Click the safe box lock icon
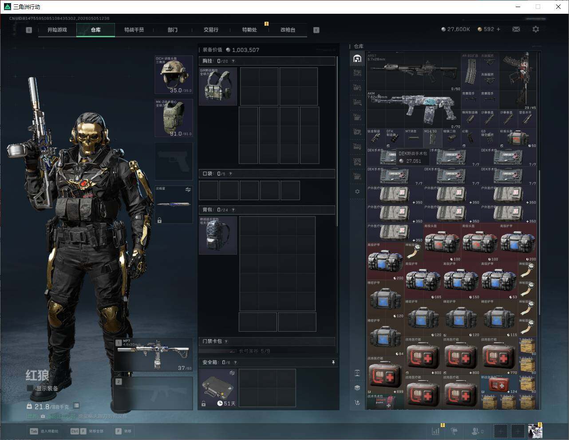 pyautogui.click(x=203, y=404)
